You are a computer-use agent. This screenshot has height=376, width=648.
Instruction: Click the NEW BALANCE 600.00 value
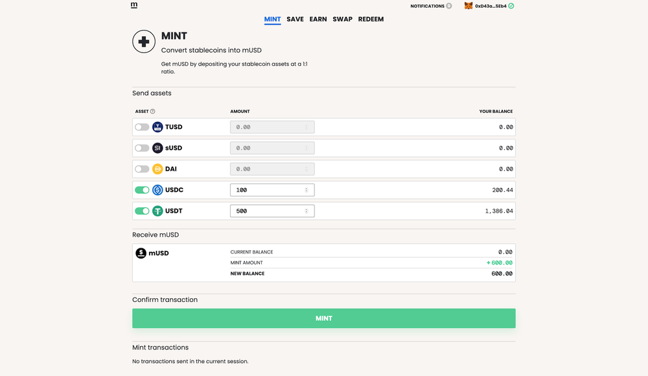click(x=502, y=274)
